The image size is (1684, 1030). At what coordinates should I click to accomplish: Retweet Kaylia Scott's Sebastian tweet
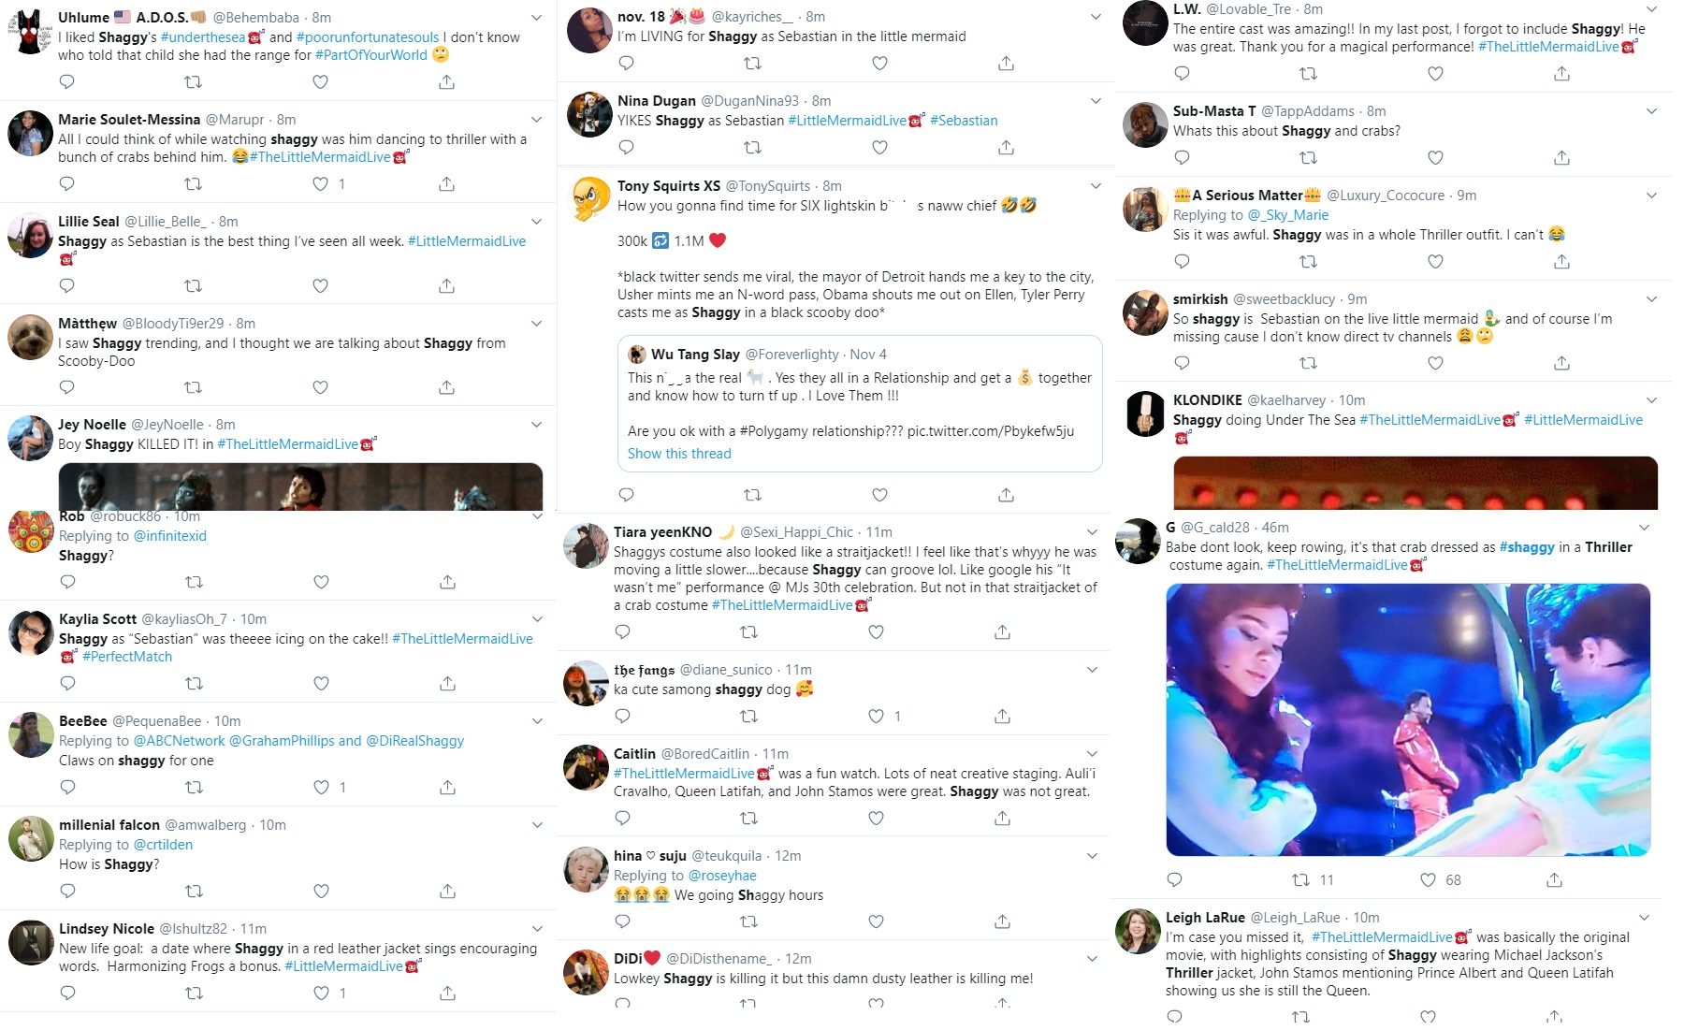point(194,683)
